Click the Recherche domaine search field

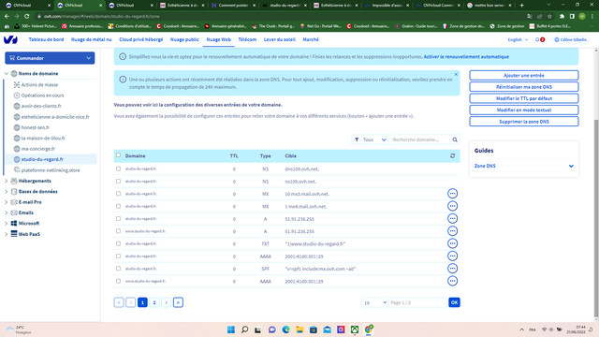pyautogui.click(x=420, y=139)
